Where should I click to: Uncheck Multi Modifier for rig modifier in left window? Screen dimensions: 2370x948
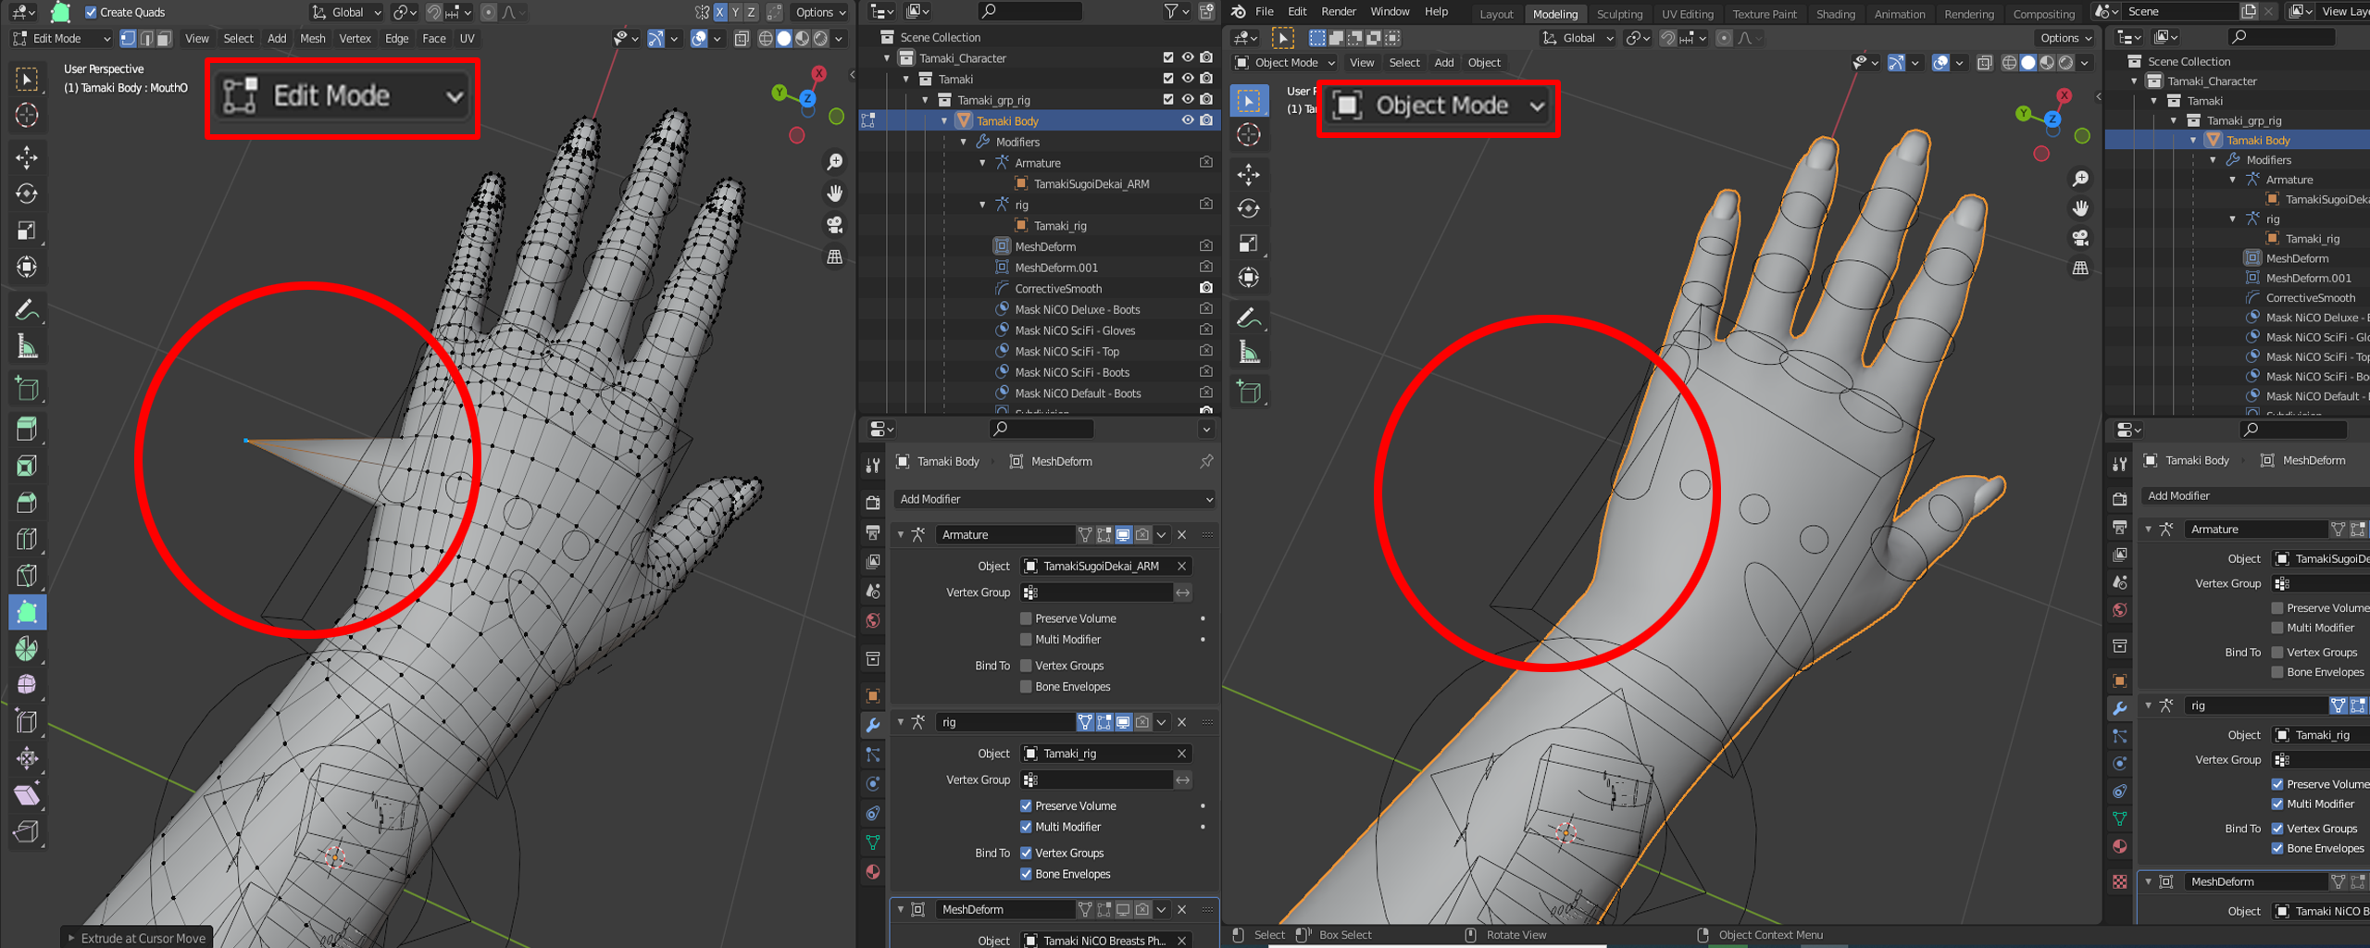(x=1026, y=827)
